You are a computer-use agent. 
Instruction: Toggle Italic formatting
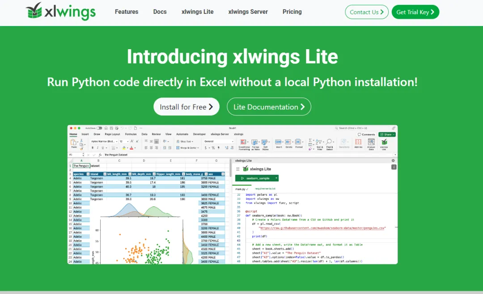(97, 148)
